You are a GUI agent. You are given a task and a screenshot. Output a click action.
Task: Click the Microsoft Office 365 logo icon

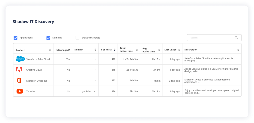tap(19, 81)
